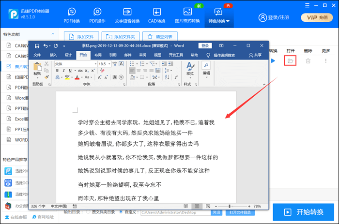Click the trash delete icon under 删除
This screenshot has height=224, width=339.
click(308, 61)
